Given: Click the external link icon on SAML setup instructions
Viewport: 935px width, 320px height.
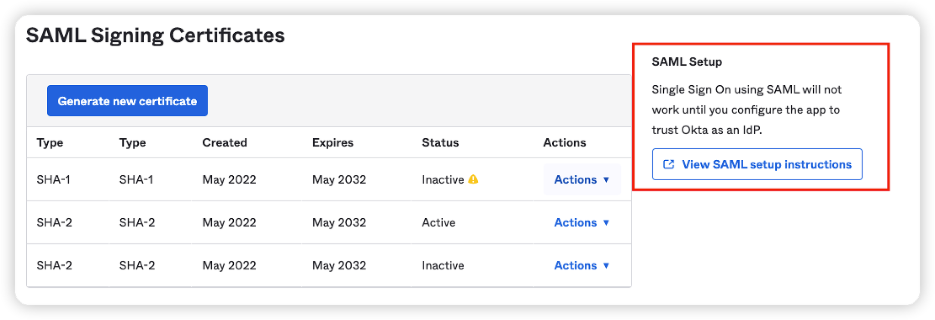Looking at the screenshot, I should (x=669, y=164).
